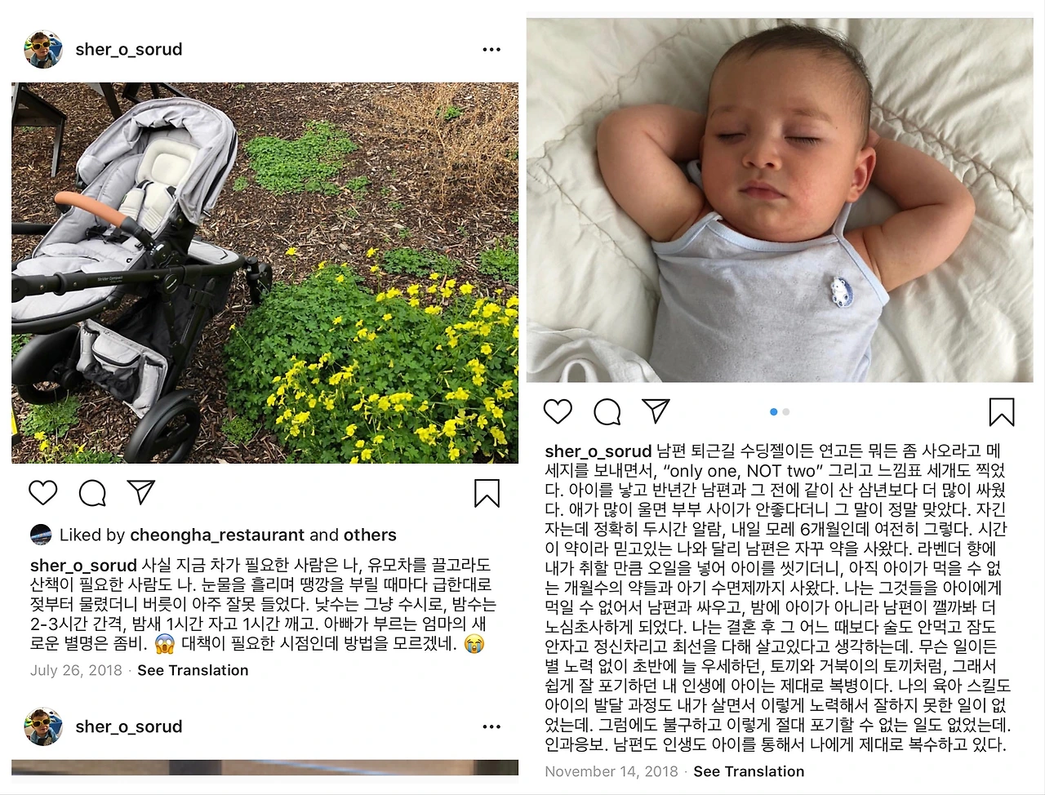The image size is (1045, 795).
Task: Switch to second photo carousel dot
Action: click(786, 412)
